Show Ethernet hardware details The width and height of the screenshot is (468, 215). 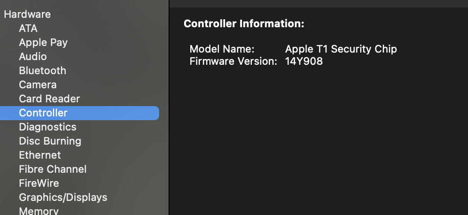pos(40,155)
